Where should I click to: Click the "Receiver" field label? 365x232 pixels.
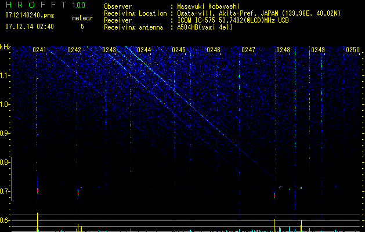coord(118,20)
